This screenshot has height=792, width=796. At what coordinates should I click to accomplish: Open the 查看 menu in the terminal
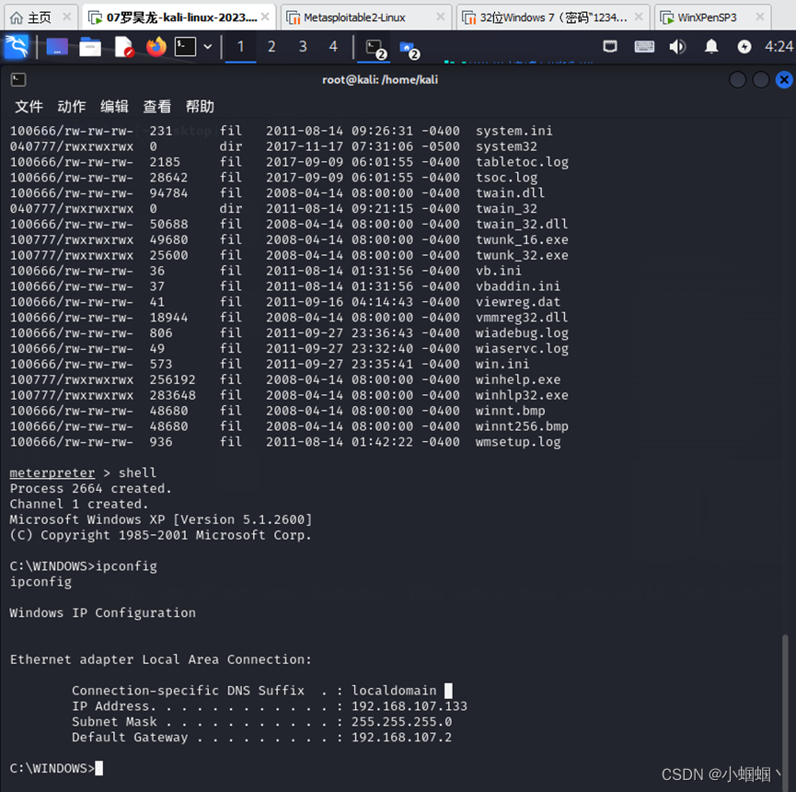tap(156, 106)
